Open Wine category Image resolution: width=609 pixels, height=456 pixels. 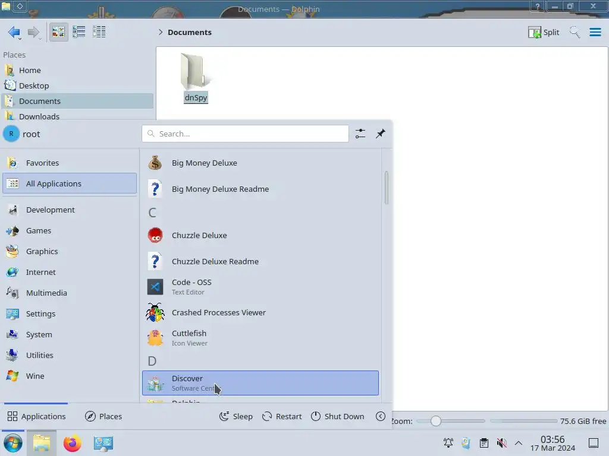tap(70, 376)
